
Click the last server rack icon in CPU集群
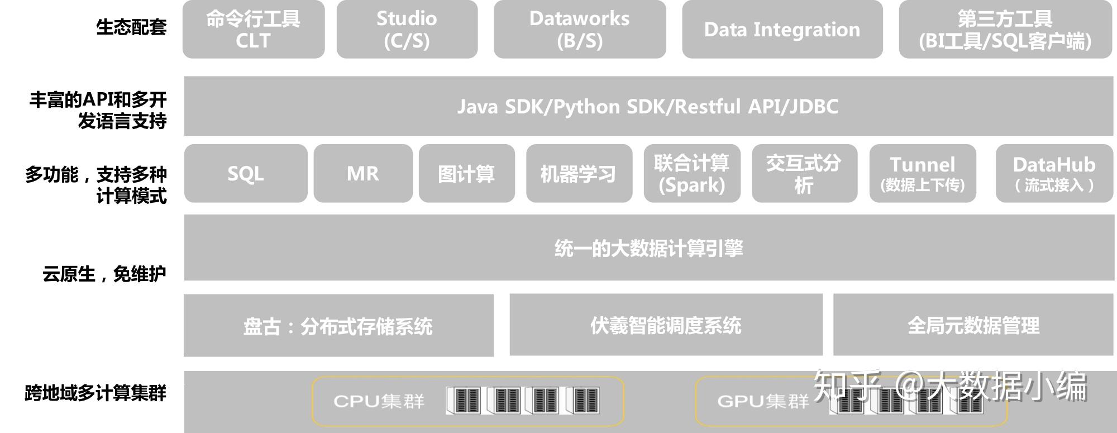click(x=583, y=401)
